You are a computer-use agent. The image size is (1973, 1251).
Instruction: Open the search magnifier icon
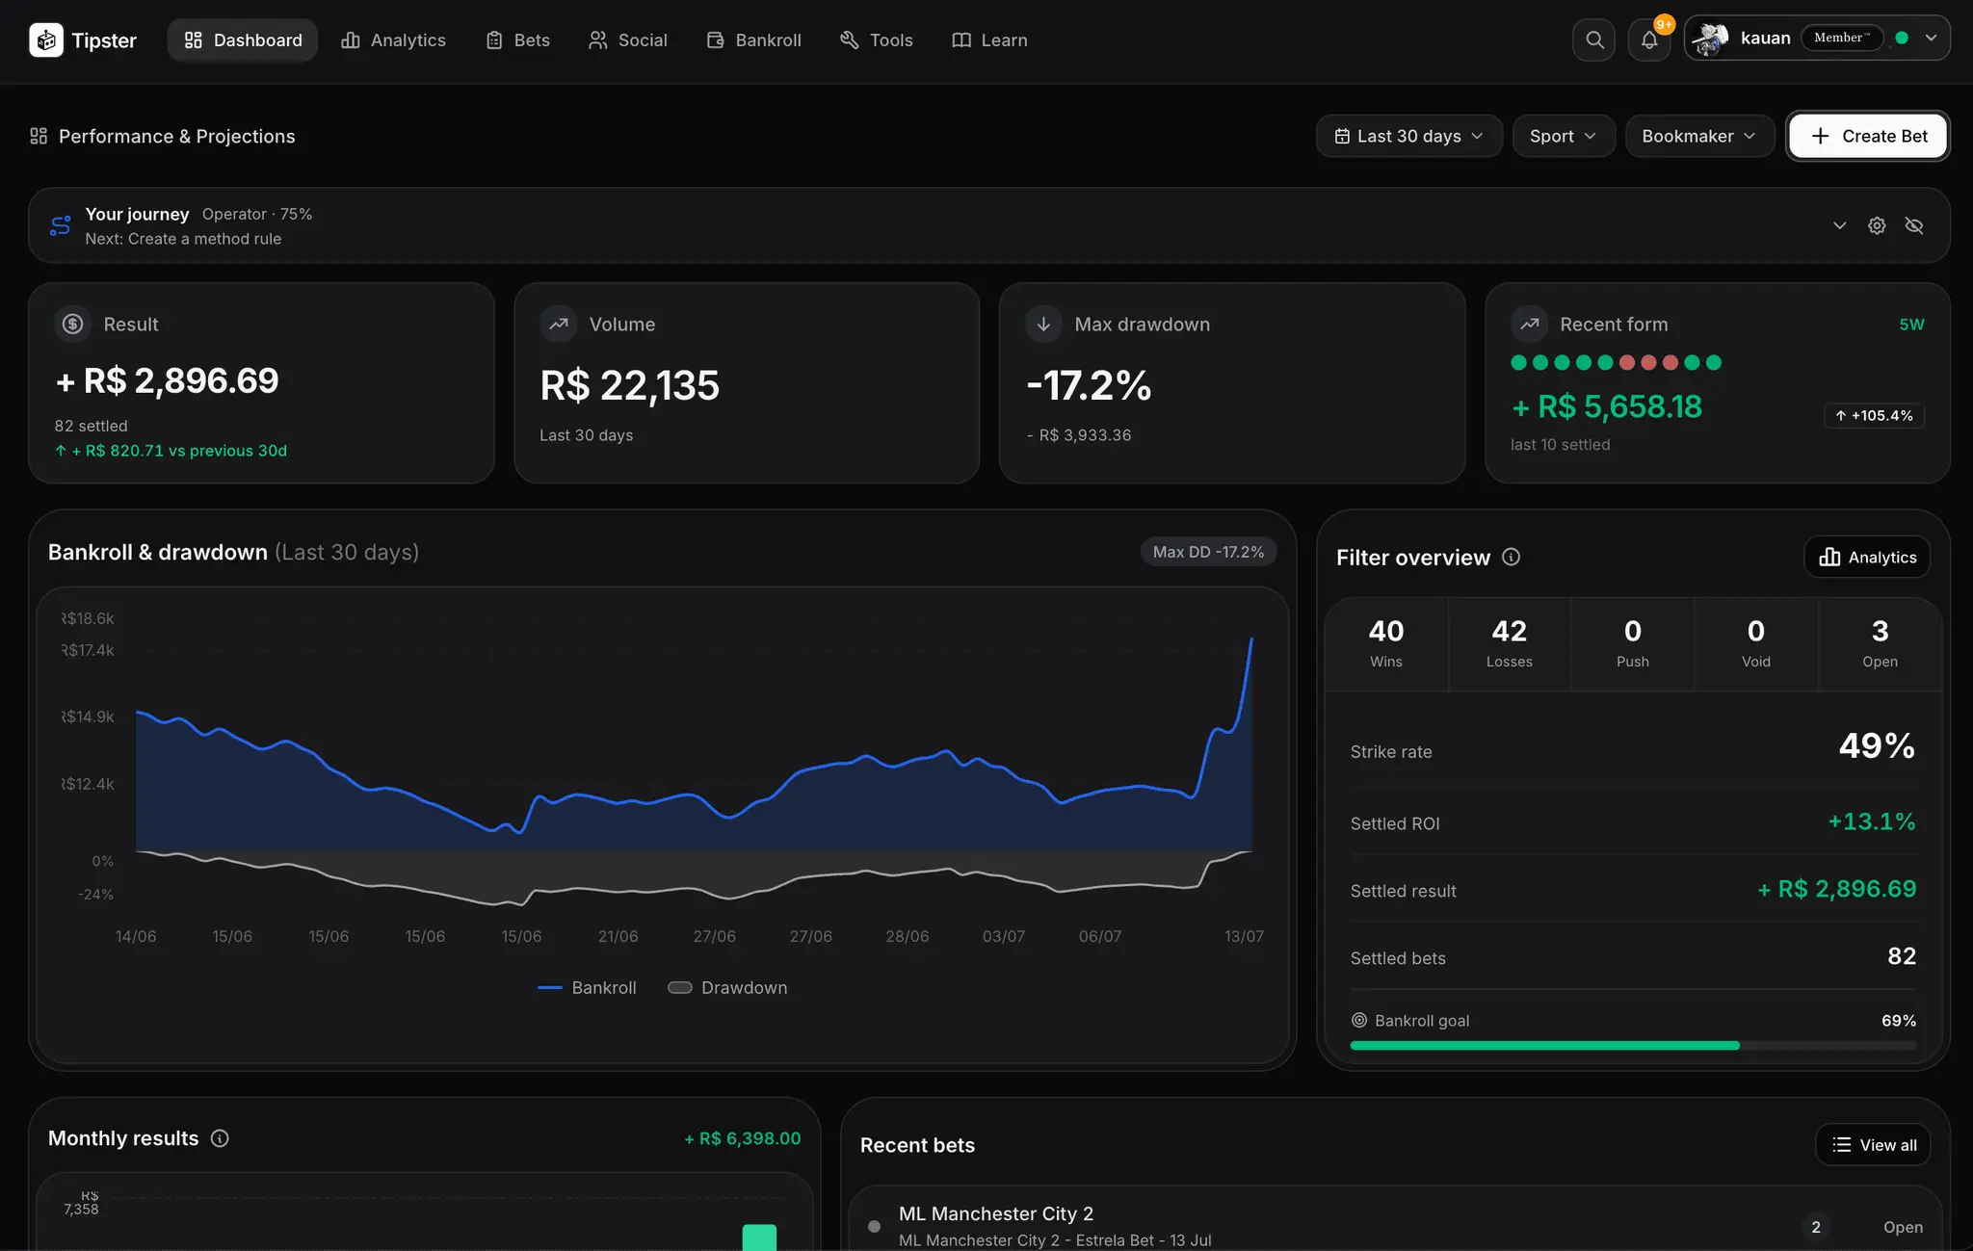point(1594,40)
